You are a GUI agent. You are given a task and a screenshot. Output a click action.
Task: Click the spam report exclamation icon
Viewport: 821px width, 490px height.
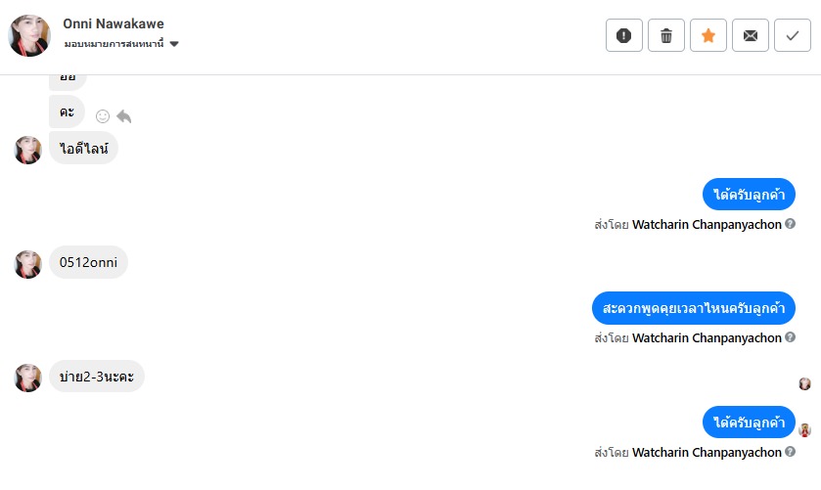624,35
